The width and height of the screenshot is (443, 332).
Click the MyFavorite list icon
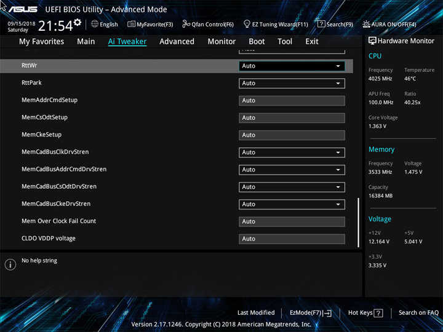131,24
